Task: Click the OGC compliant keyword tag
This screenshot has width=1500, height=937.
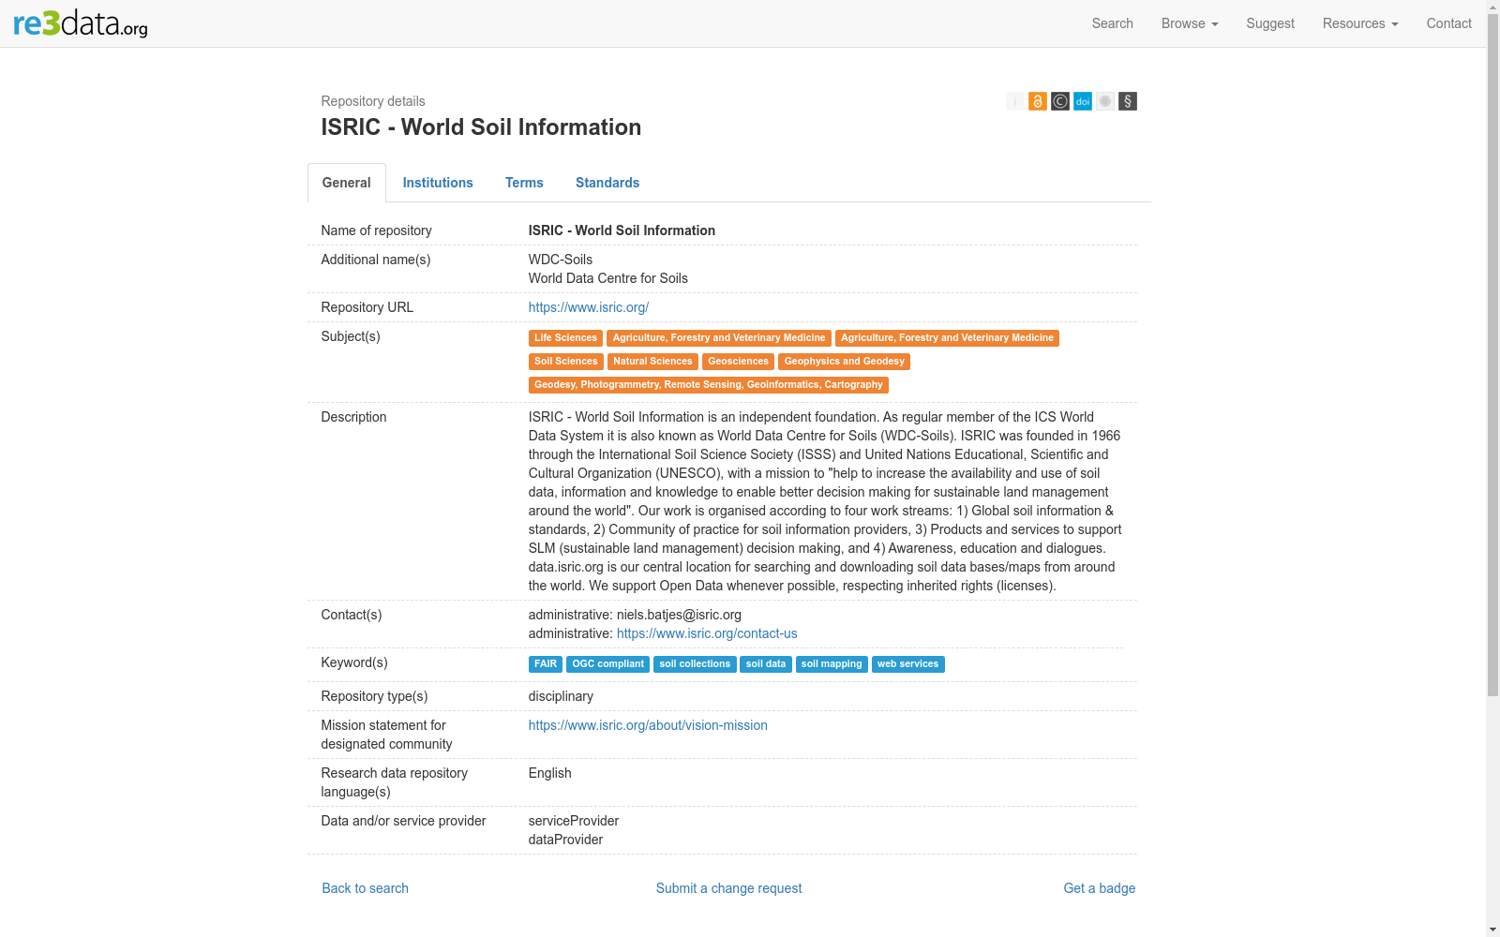Action: [608, 664]
